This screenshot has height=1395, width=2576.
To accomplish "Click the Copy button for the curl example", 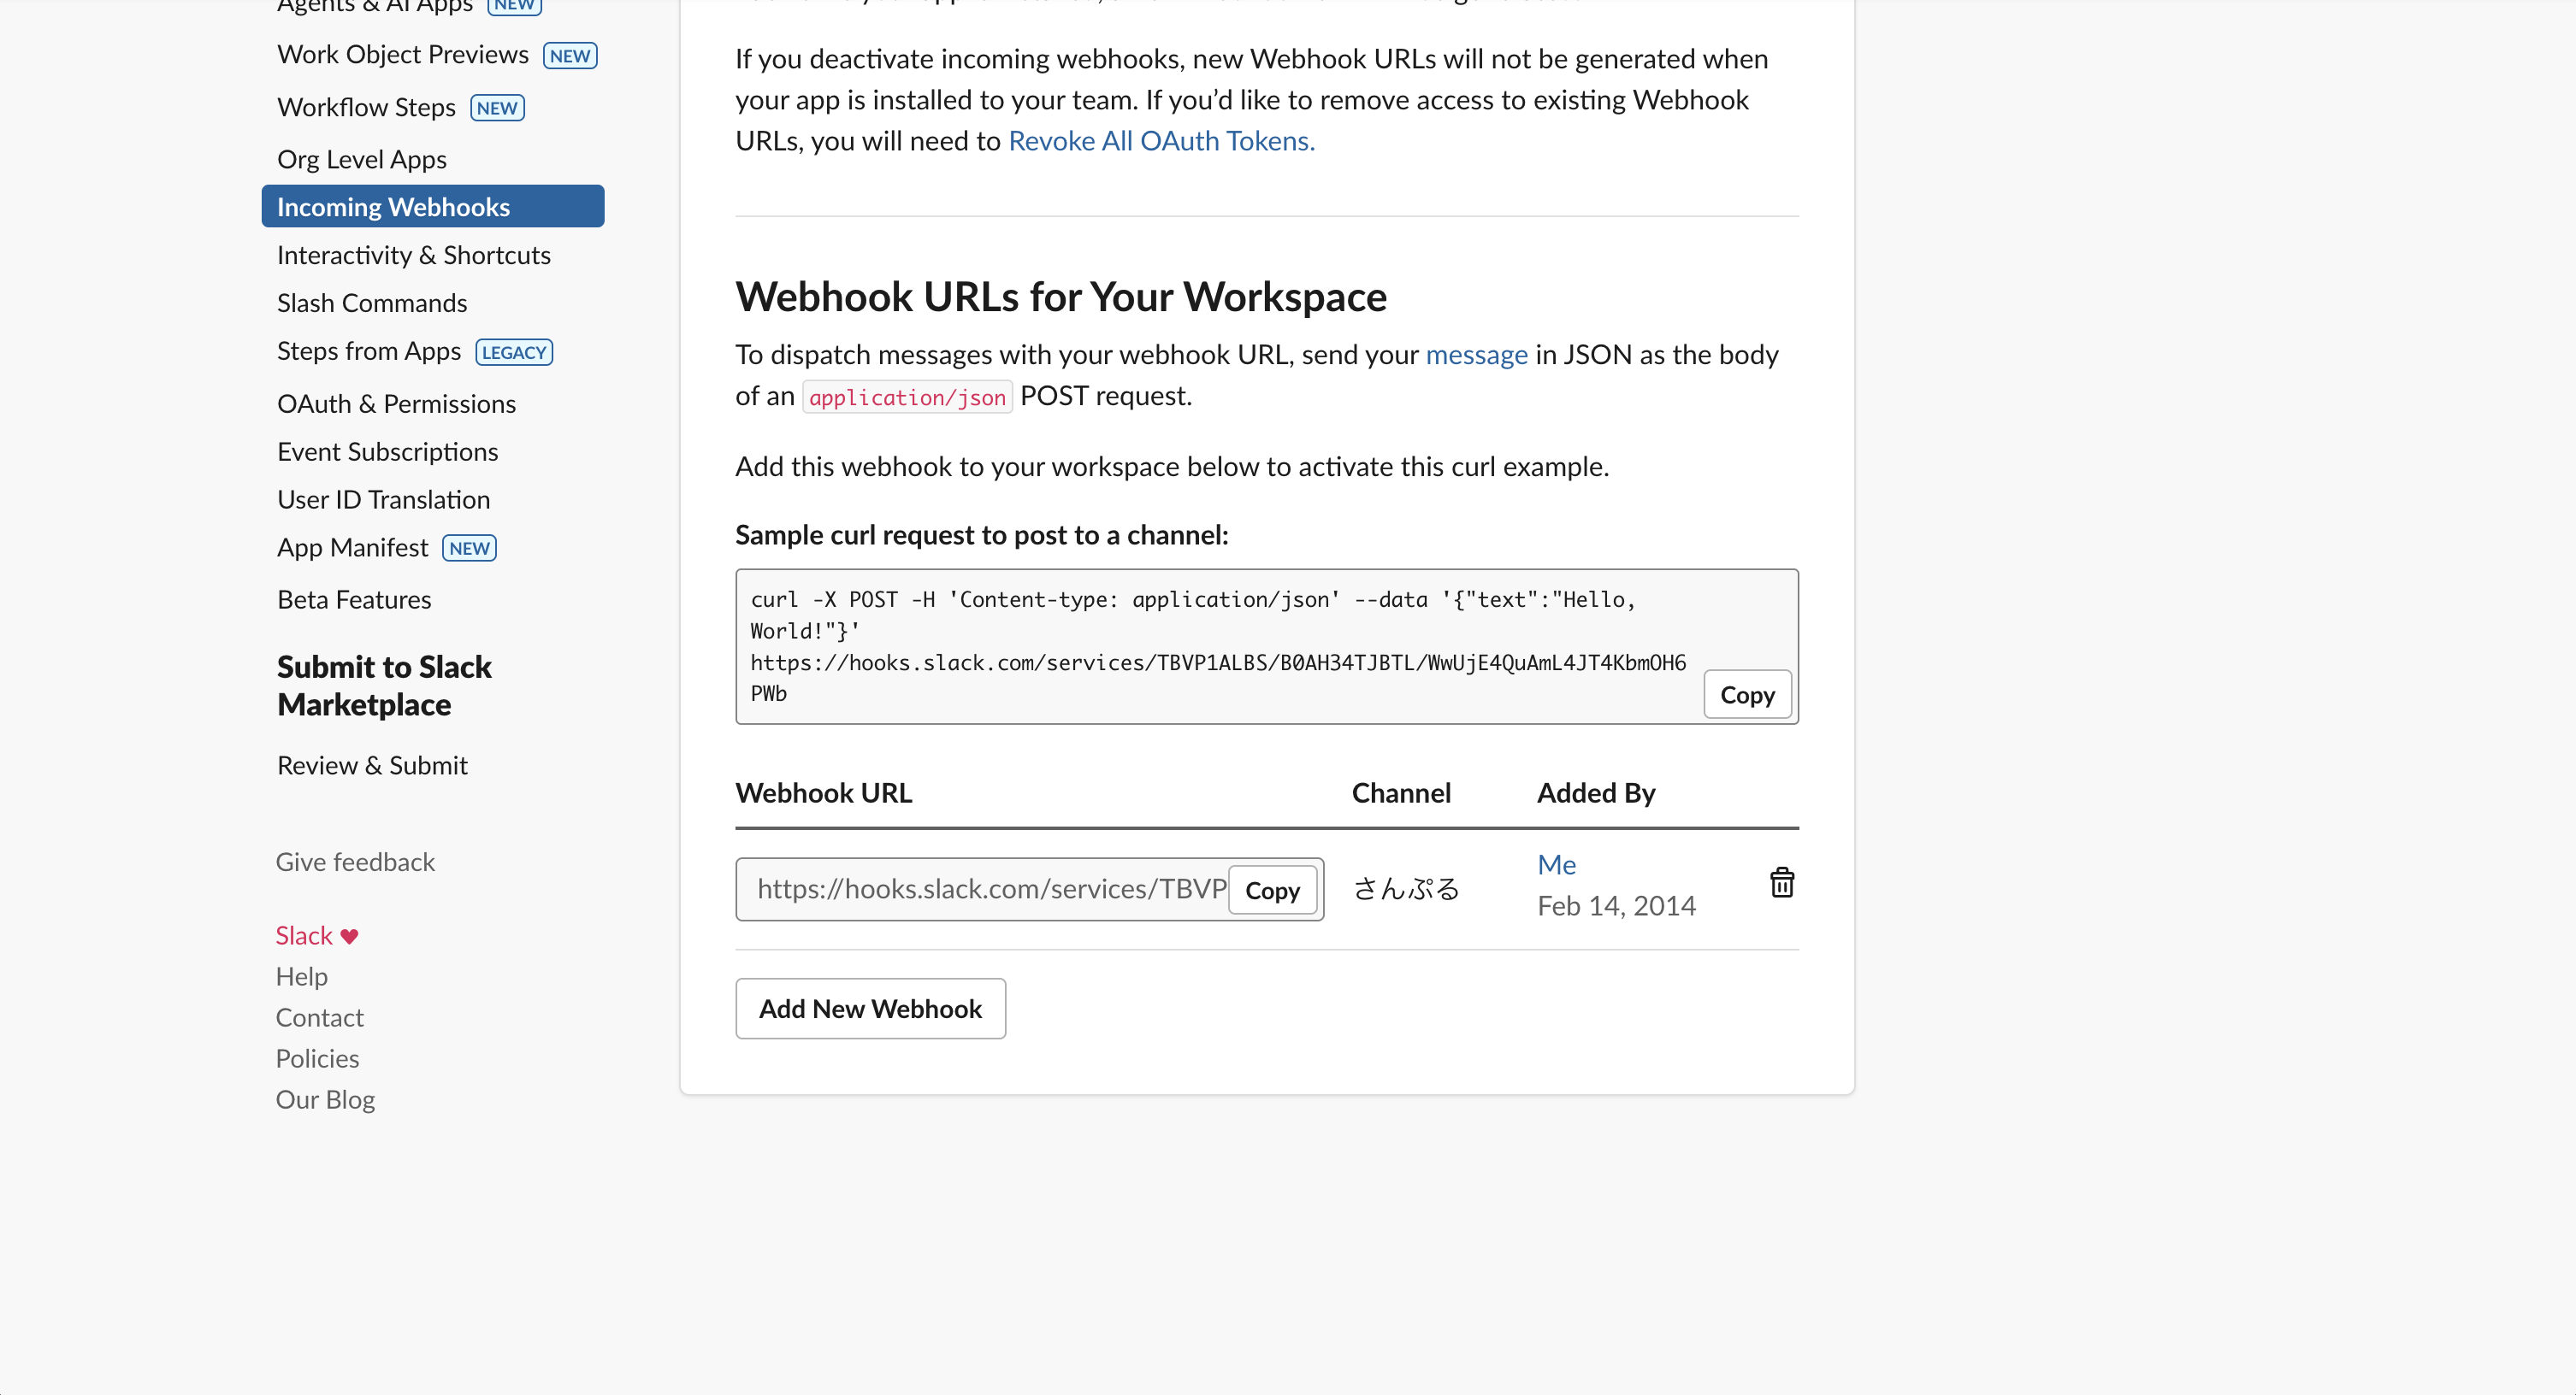I will [x=1747, y=693].
